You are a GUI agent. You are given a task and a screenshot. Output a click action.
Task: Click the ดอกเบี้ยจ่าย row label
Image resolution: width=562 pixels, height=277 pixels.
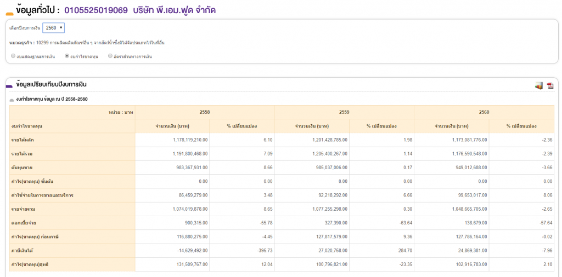[24, 223]
